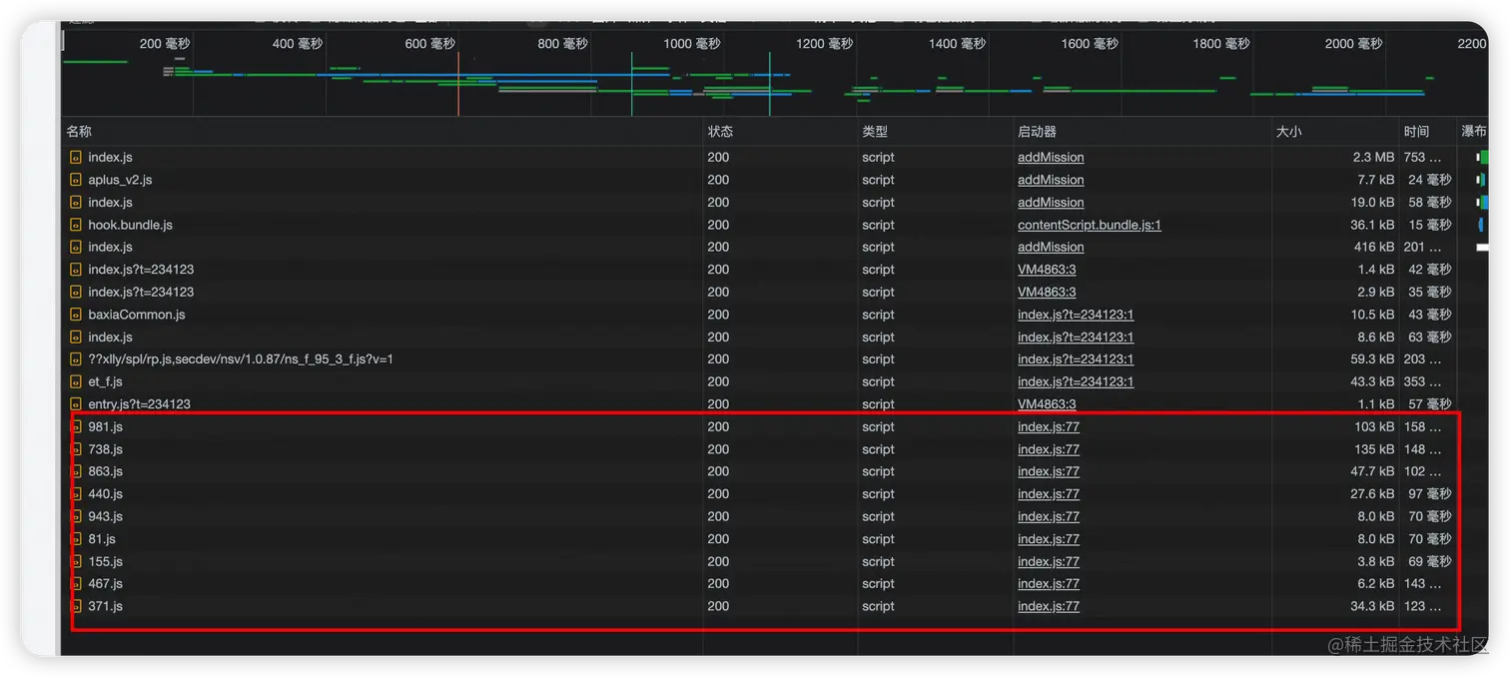
Task: Click the icon beside et_f.js
Action: pyautogui.click(x=76, y=381)
